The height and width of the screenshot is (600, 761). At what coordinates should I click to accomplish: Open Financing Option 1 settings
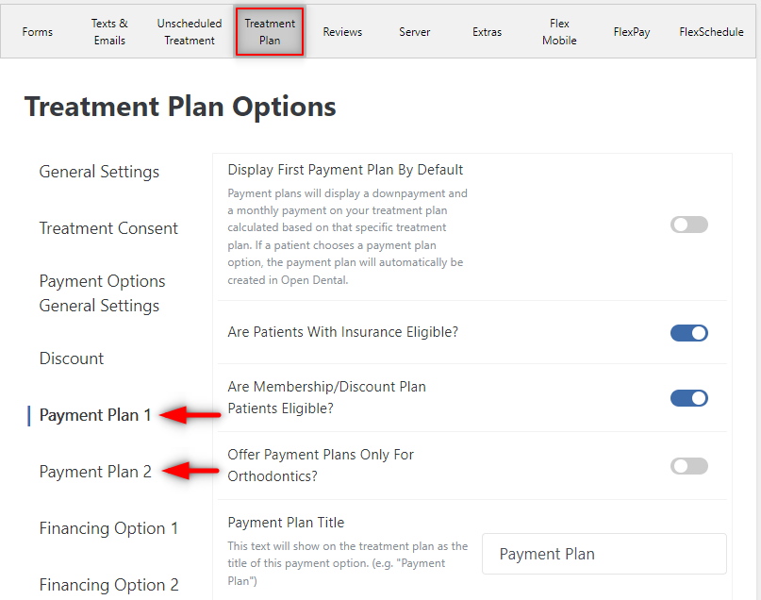pos(108,528)
